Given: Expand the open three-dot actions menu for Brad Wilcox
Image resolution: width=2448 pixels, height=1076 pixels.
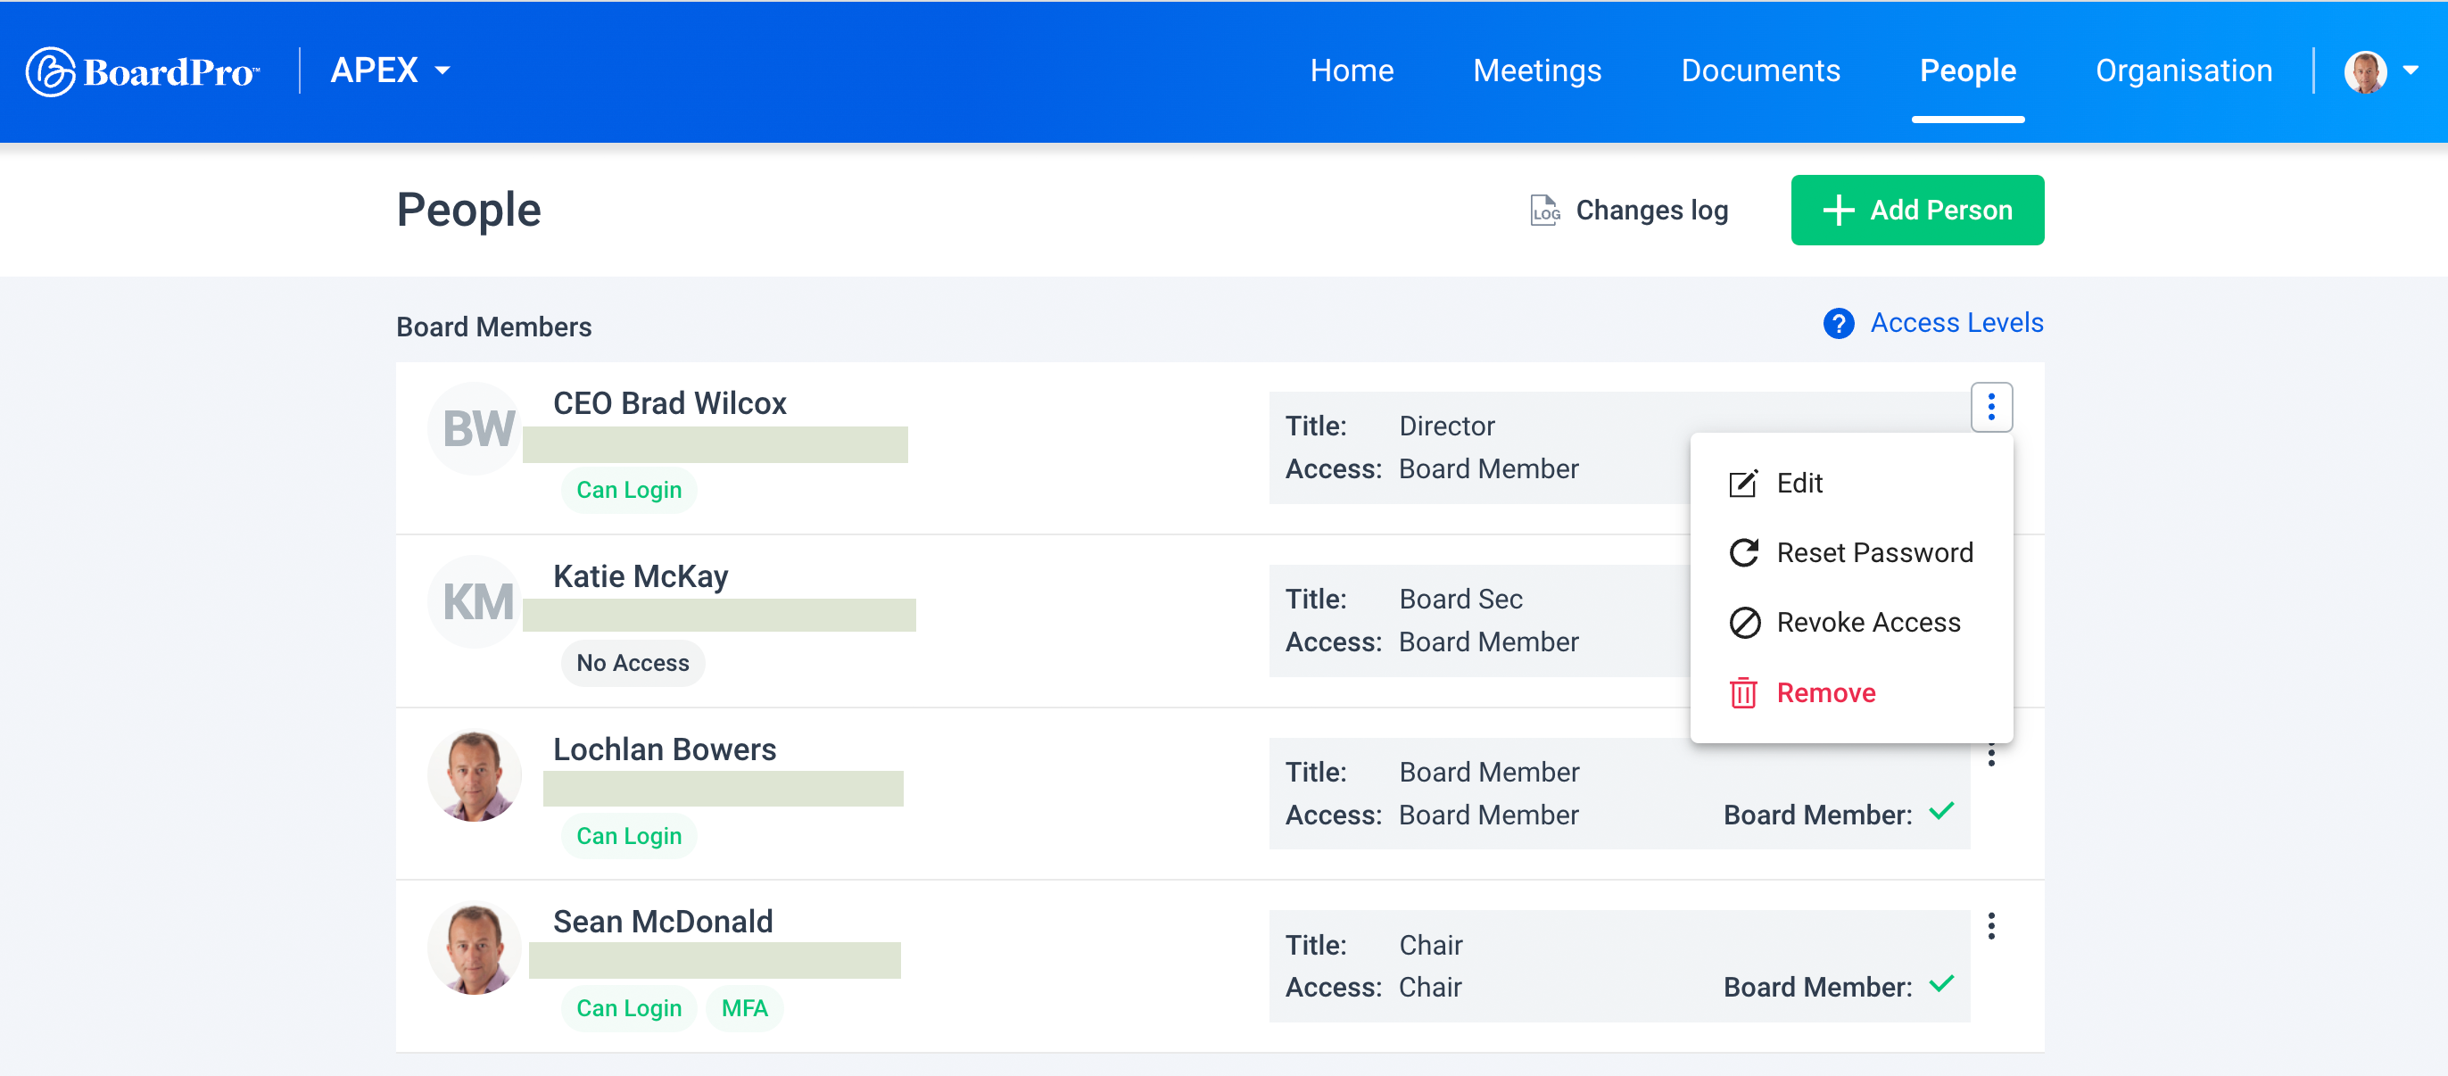Looking at the screenshot, I should coord(1991,407).
